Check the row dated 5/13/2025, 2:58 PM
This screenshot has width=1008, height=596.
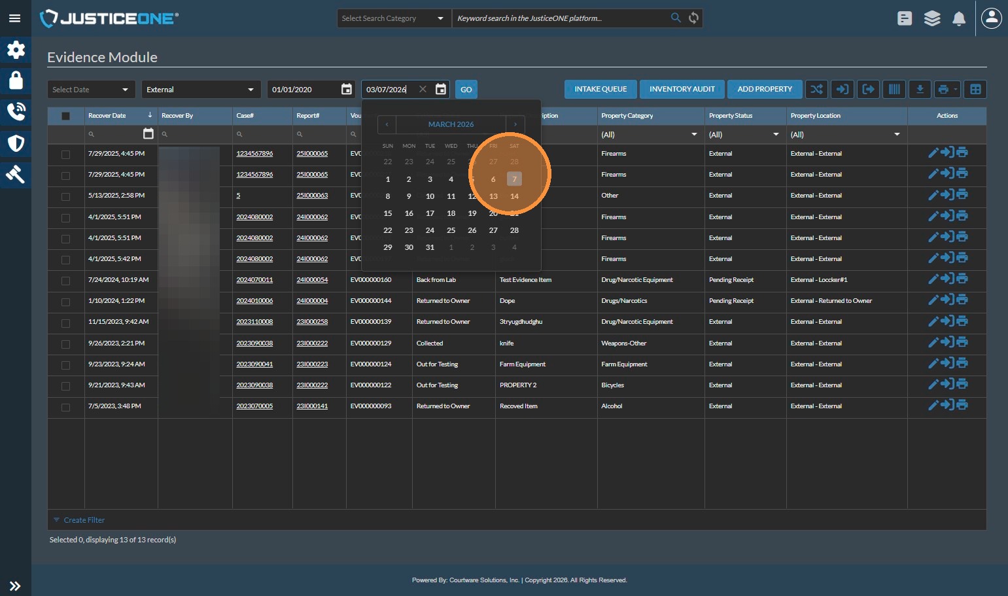click(65, 196)
